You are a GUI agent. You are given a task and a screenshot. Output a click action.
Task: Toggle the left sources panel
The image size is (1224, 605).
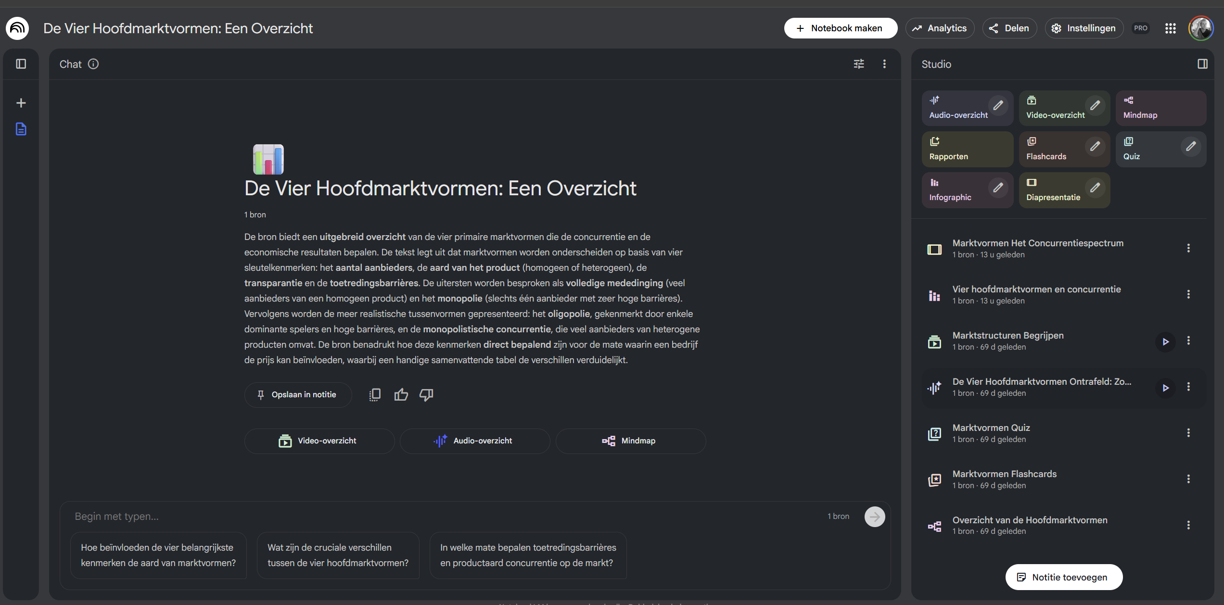[21, 64]
